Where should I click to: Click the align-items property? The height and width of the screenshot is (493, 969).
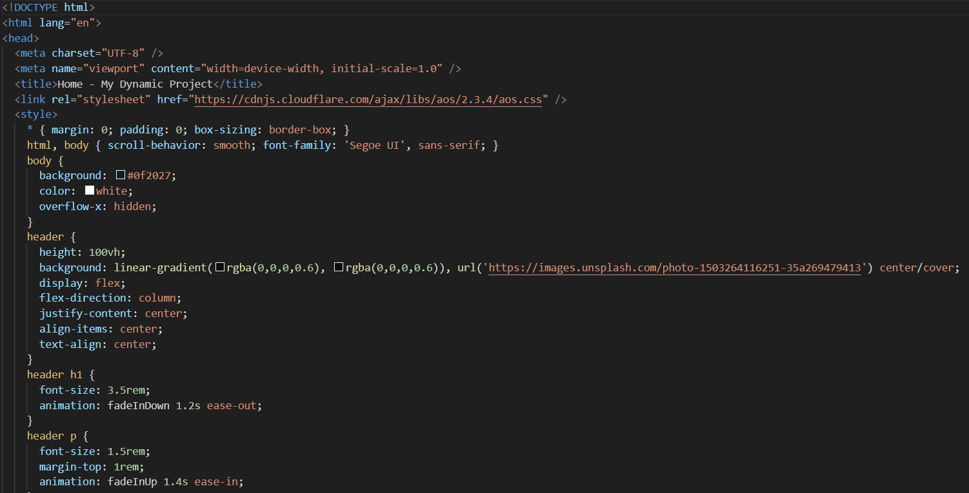(x=74, y=329)
